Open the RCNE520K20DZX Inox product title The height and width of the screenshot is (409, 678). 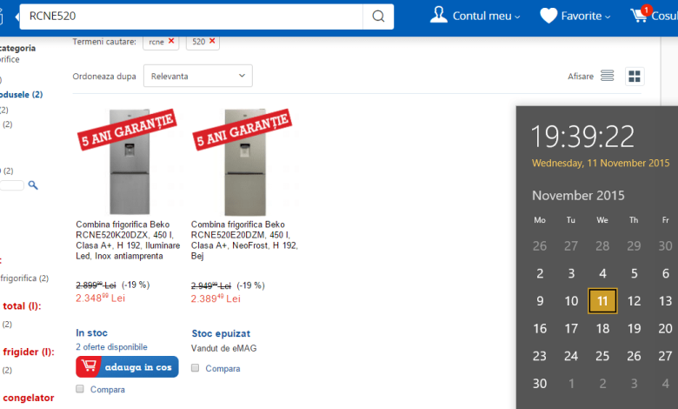(x=128, y=240)
